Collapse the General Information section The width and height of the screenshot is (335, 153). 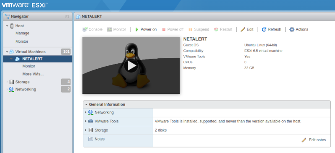coord(86,104)
